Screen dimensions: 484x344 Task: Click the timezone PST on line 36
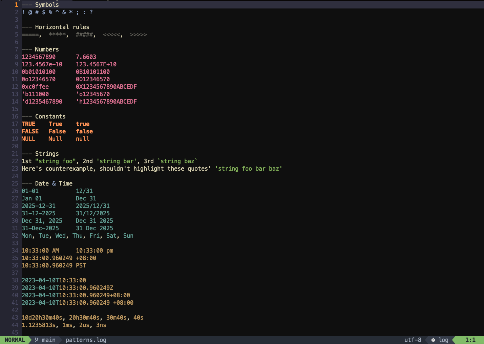point(81,265)
